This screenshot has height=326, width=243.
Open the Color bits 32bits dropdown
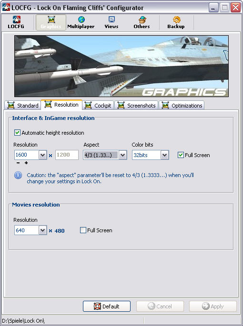164,155
